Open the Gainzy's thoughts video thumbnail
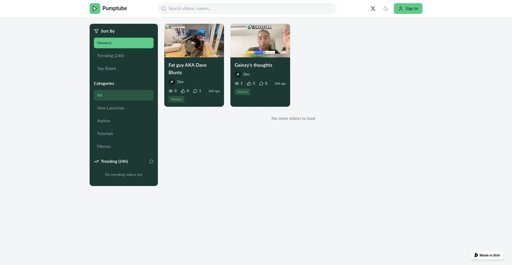This screenshot has width=512, height=265. point(260,41)
